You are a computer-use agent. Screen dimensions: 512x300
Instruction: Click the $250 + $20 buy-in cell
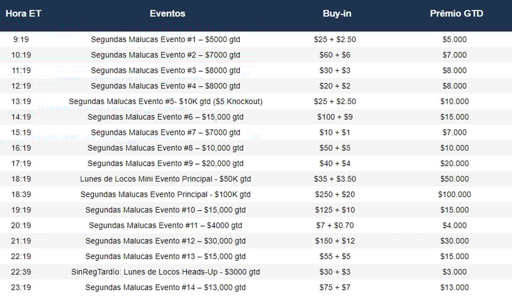(335, 194)
